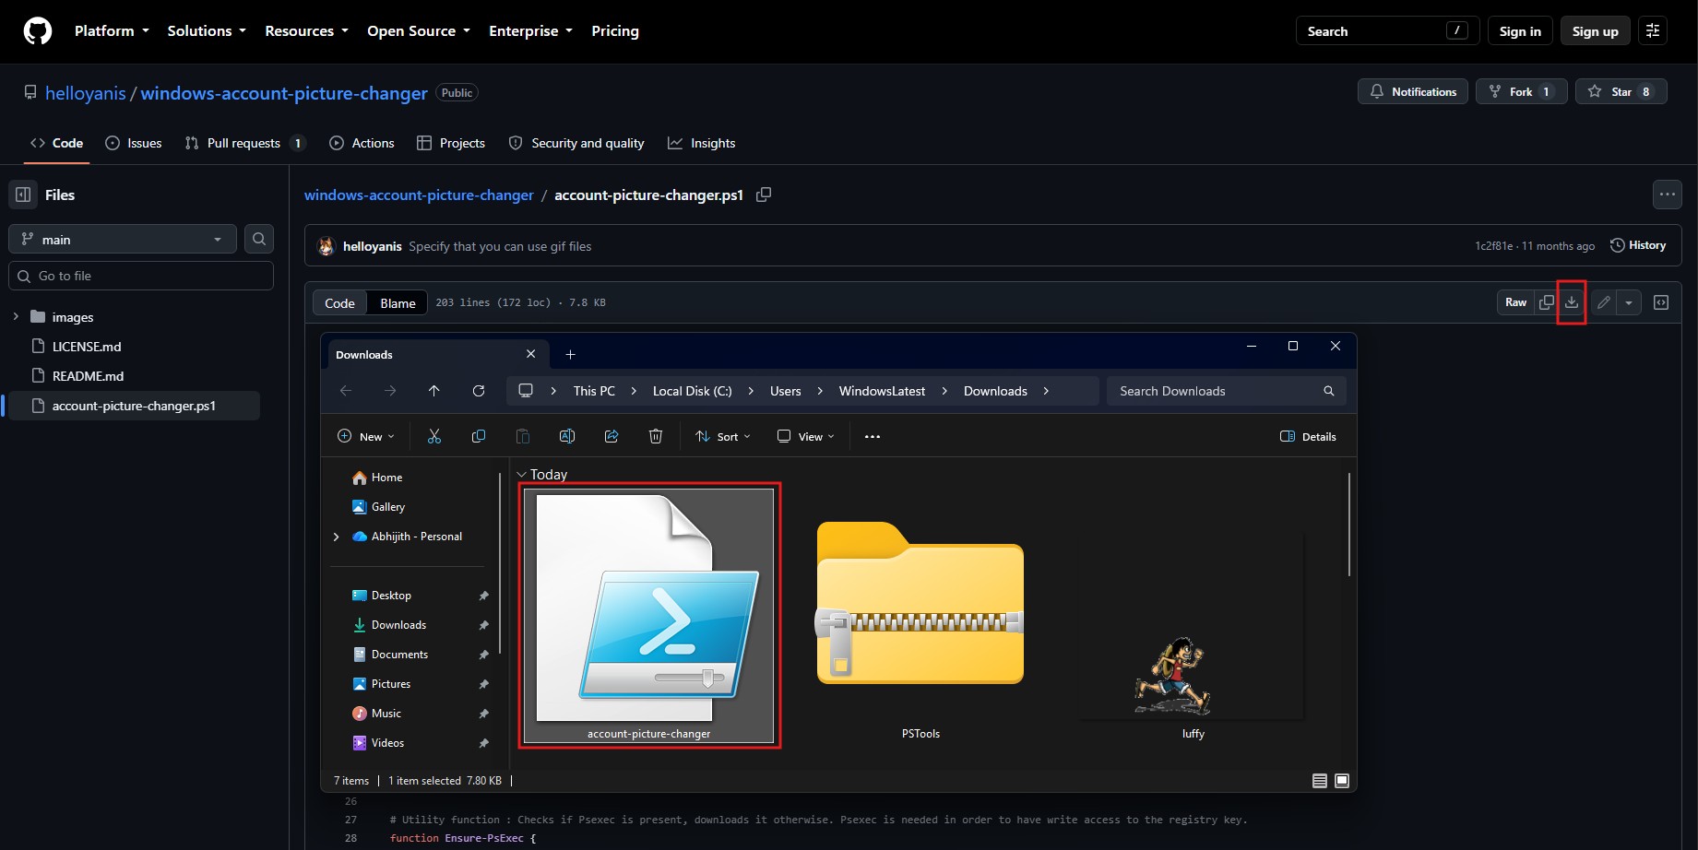Image resolution: width=1698 pixels, height=850 pixels.
Task: Toggle the Details pane in Explorer
Action: point(1308,436)
